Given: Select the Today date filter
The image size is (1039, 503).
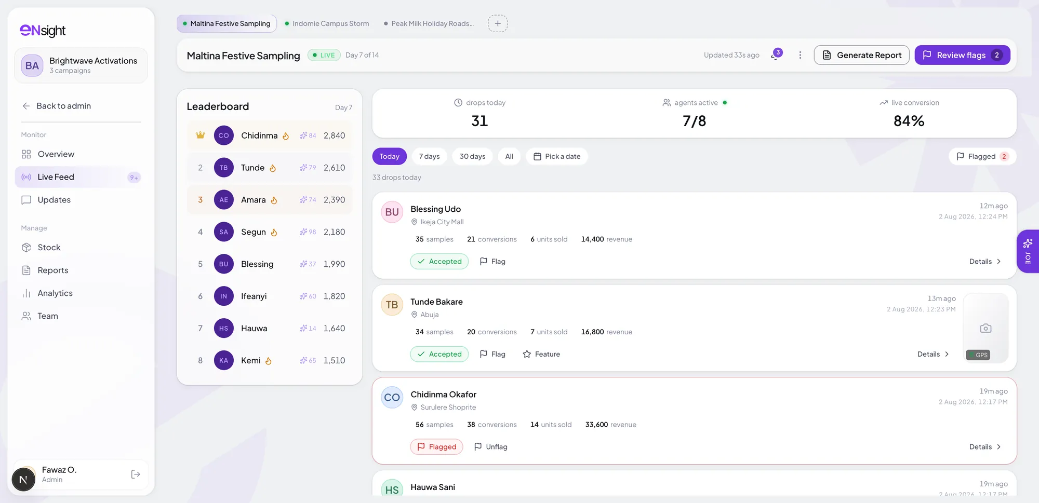Looking at the screenshot, I should [390, 156].
